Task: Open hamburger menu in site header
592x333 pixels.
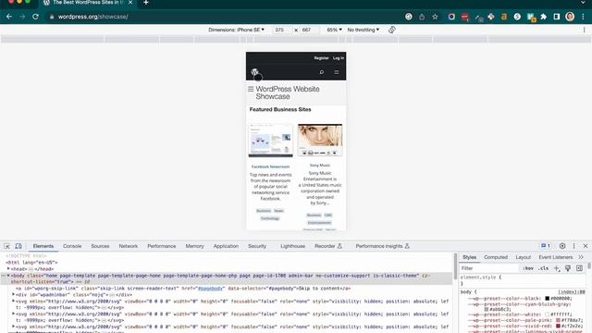Action: (337, 72)
